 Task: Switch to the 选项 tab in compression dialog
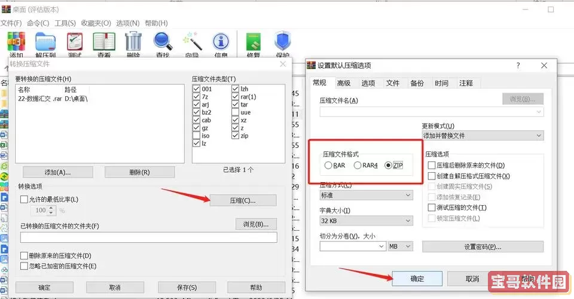pyautogui.click(x=368, y=83)
